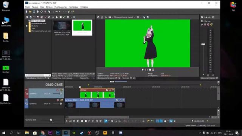
Task: Open track 2 hamburger menu
Action: tap(26, 100)
